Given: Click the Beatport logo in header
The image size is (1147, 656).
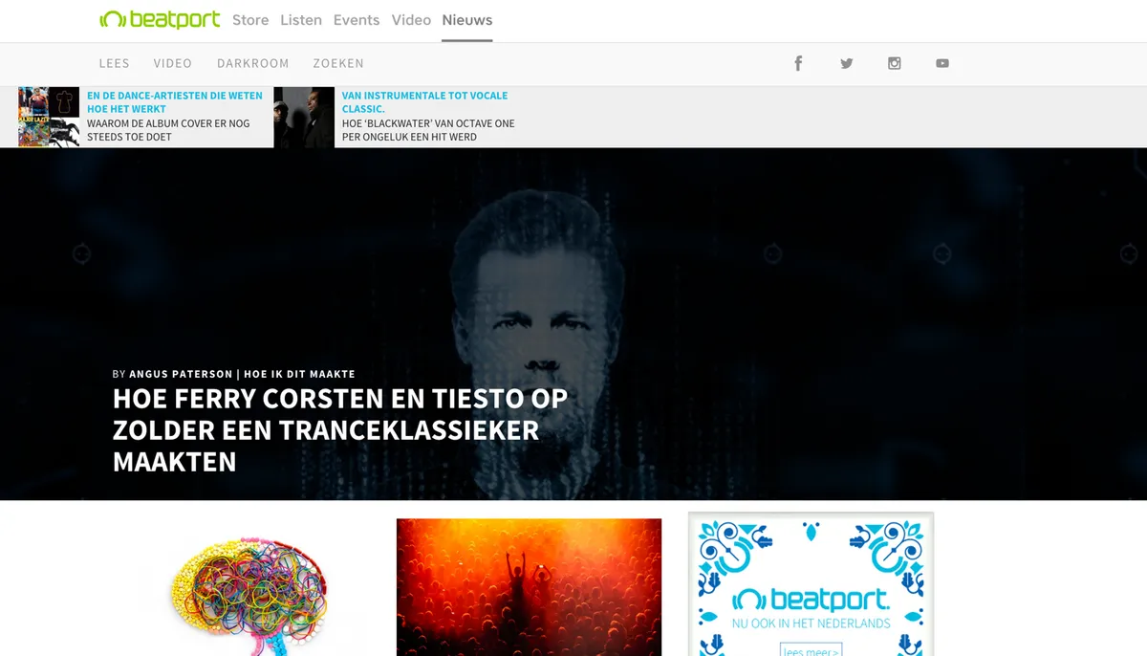Looking at the screenshot, I should point(160,20).
